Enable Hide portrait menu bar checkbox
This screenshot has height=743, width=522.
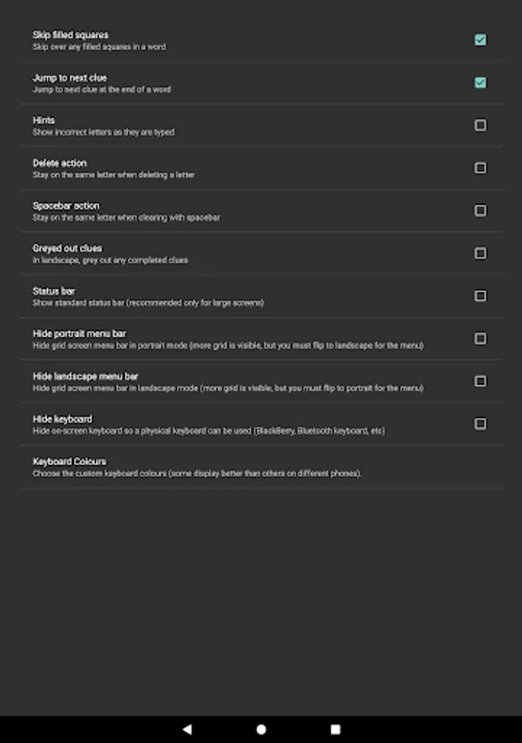point(480,338)
